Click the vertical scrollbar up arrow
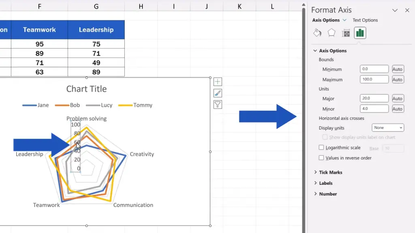This screenshot has width=415, height=233. (304, 5)
